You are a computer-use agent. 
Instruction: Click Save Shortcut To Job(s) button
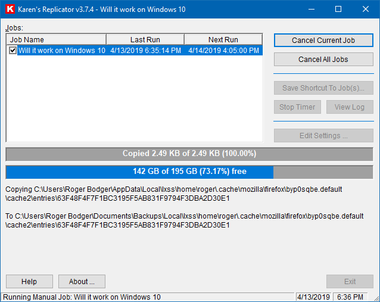(x=323, y=88)
